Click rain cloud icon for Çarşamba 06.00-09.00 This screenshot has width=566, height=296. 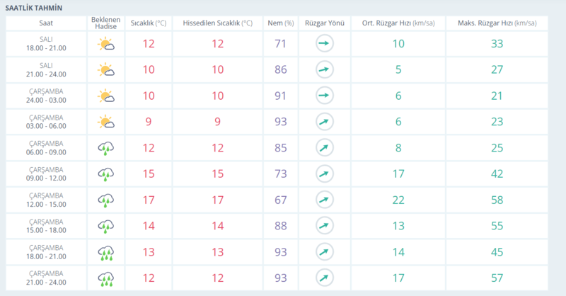click(x=106, y=148)
